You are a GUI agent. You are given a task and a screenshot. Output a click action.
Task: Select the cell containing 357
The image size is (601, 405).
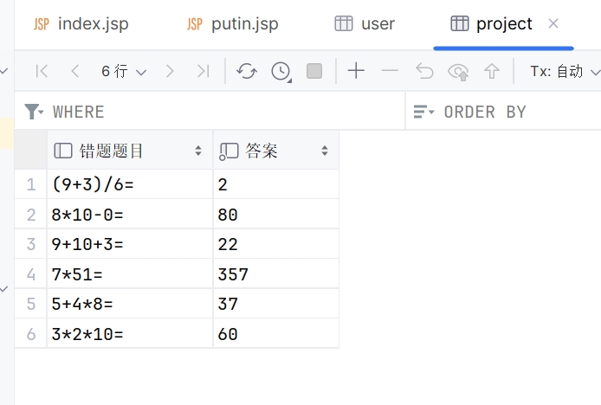click(275, 274)
